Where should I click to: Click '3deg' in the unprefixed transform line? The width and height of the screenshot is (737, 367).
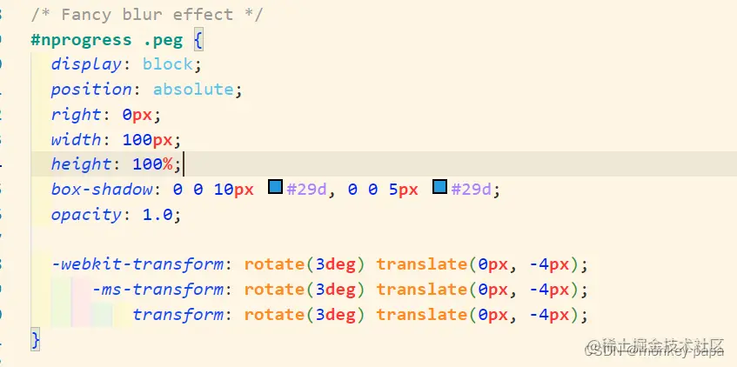pos(336,314)
